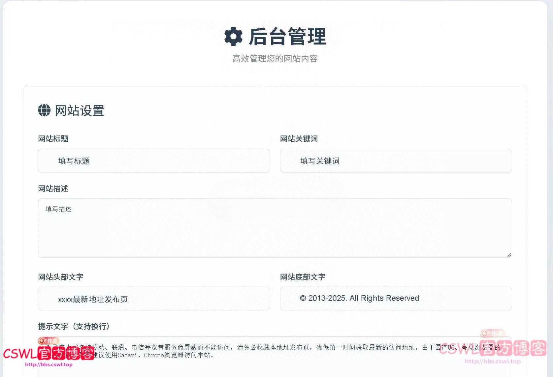Click the CSWL官方博客 red seal logo at bottom left

(49, 354)
